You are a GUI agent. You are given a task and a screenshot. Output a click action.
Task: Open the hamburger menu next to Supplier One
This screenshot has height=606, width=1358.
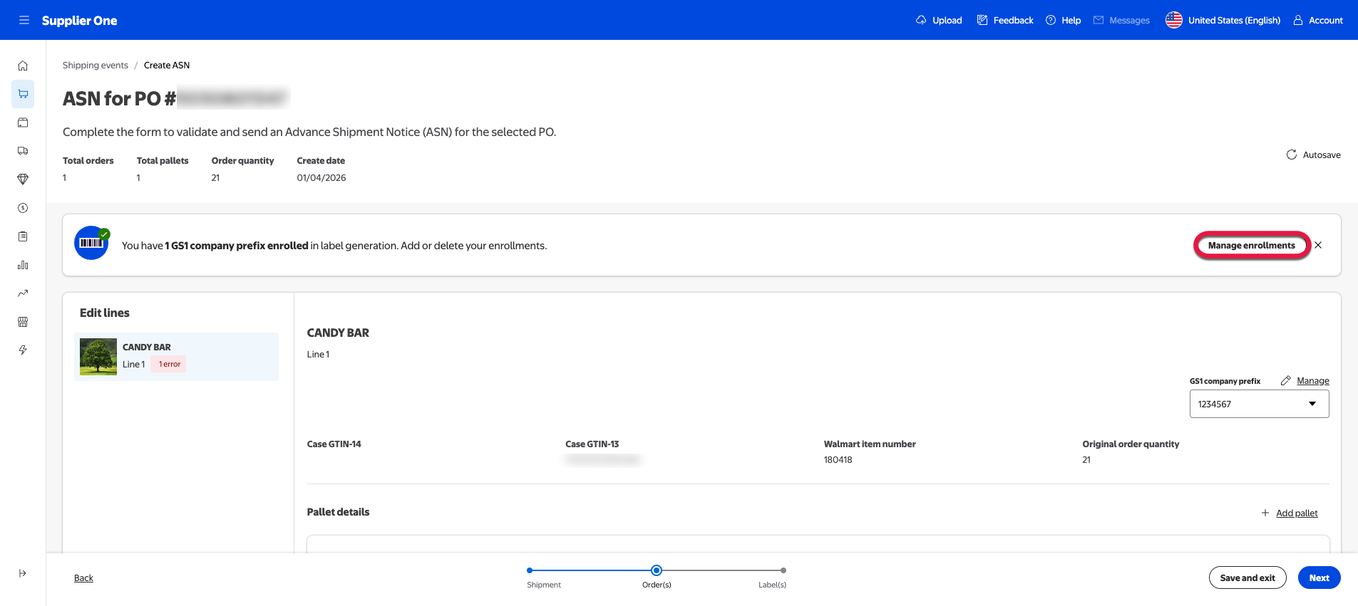[x=24, y=20]
